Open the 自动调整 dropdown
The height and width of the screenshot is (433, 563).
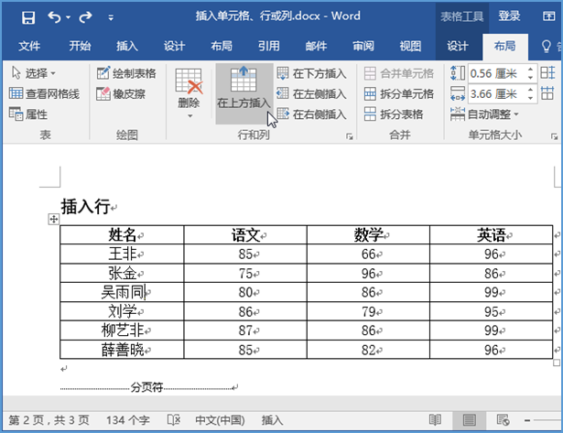[484, 114]
